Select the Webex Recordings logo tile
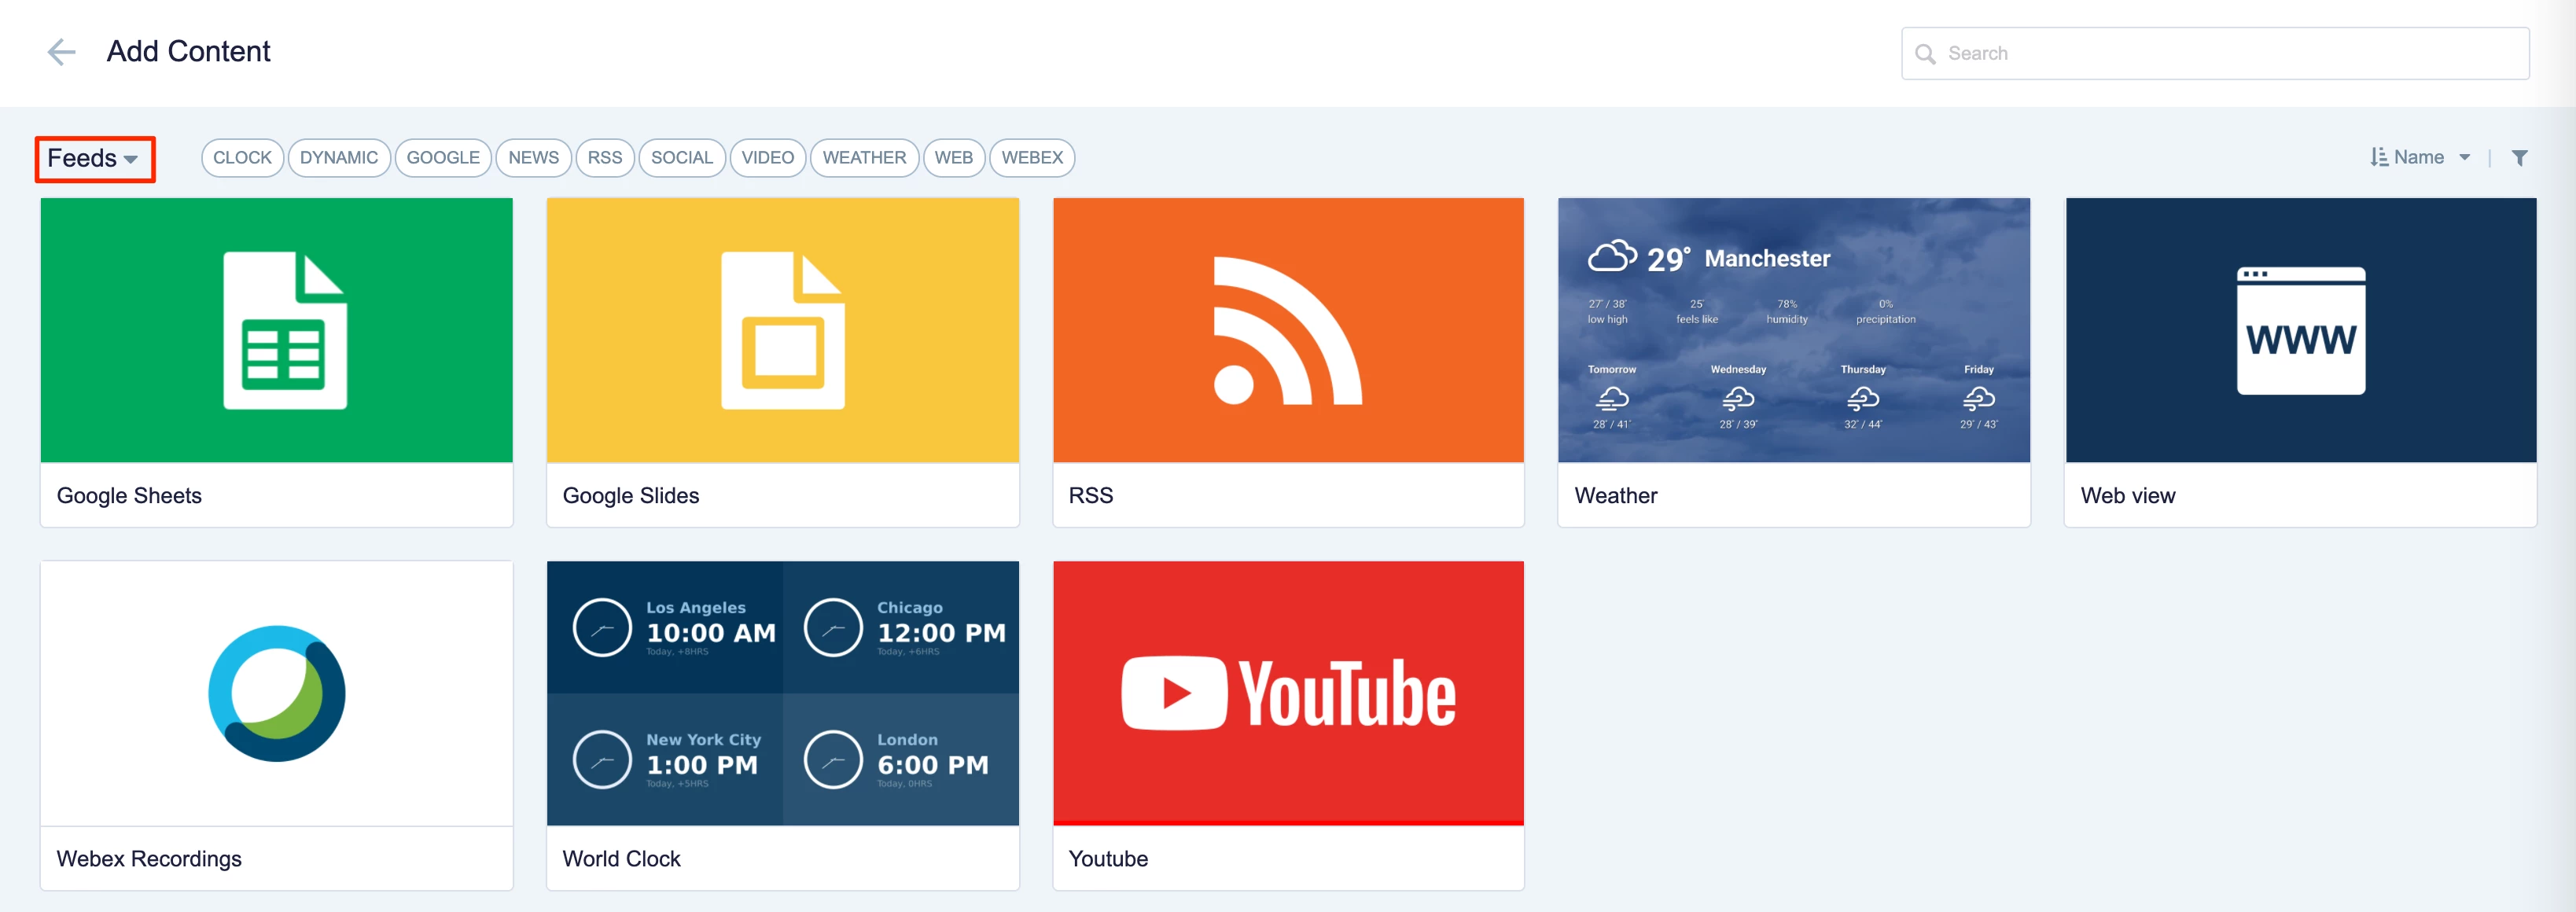 (x=276, y=693)
